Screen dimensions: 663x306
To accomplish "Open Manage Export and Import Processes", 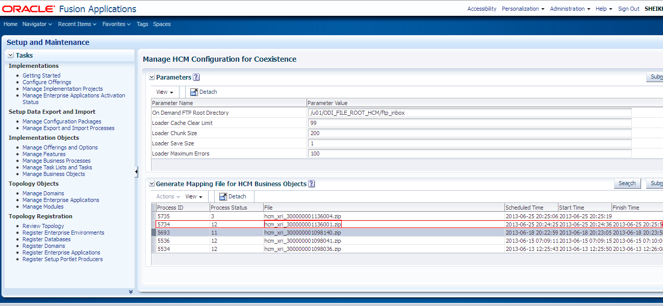I will pos(68,128).
